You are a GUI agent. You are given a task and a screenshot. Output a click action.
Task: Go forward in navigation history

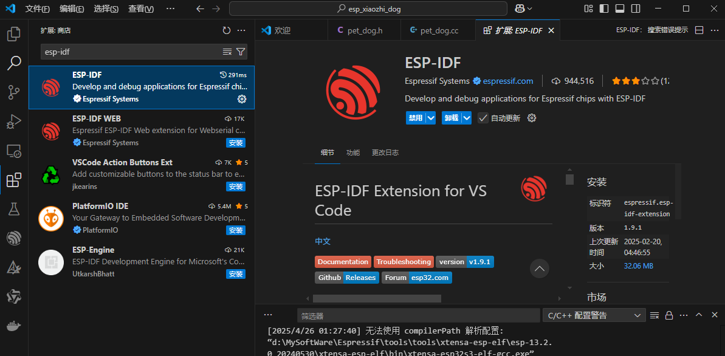pyautogui.click(x=216, y=9)
